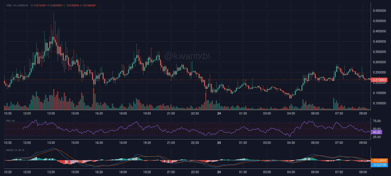Image resolution: width=391 pixels, height=176 pixels.
Task: Click the 0.500000 price axis label
Action: tap(379, 21)
